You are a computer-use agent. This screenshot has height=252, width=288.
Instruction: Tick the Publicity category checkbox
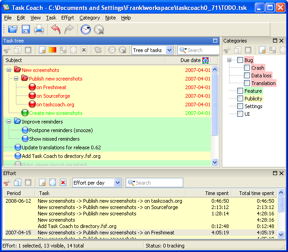point(240,99)
